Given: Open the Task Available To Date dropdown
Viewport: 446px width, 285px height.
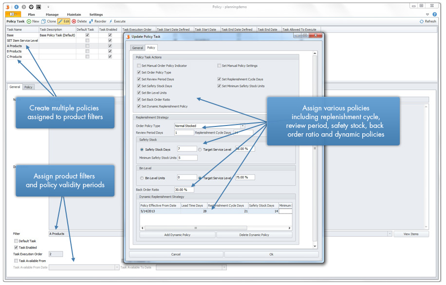Looking at the screenshot, I should [x=224, y=267].
